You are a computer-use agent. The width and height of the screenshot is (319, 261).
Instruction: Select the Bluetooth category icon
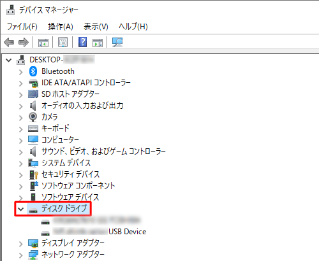(x=33, y=71)
